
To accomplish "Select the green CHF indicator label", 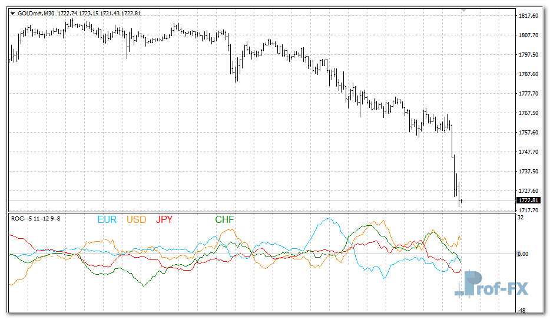I will tap(224, 220).
